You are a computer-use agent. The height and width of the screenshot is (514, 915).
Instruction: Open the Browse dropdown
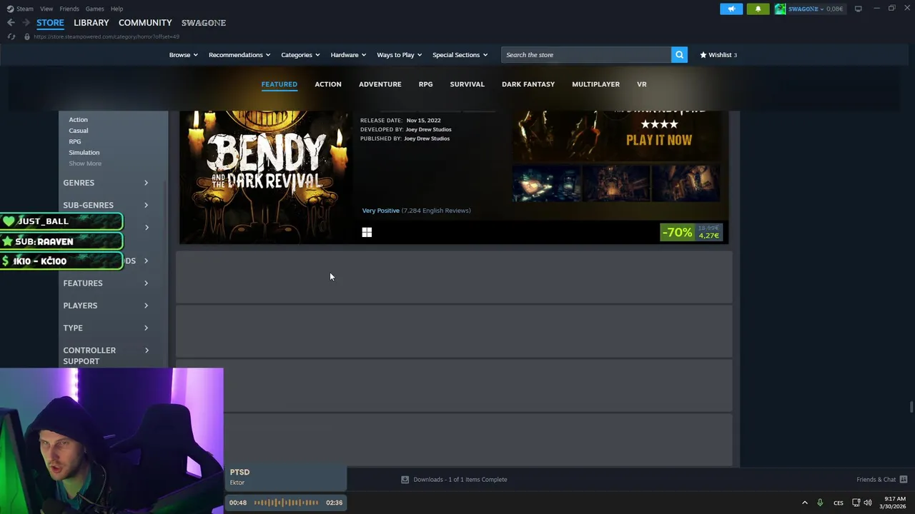pos(184,55)
